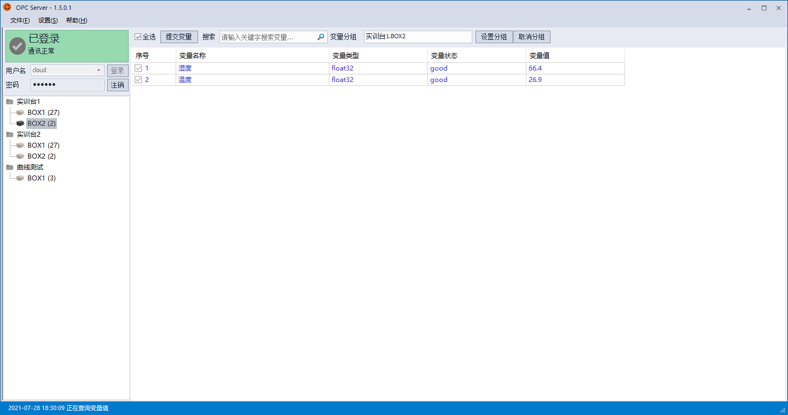Uncheck the checkbox for row 1

coord(138,68)
